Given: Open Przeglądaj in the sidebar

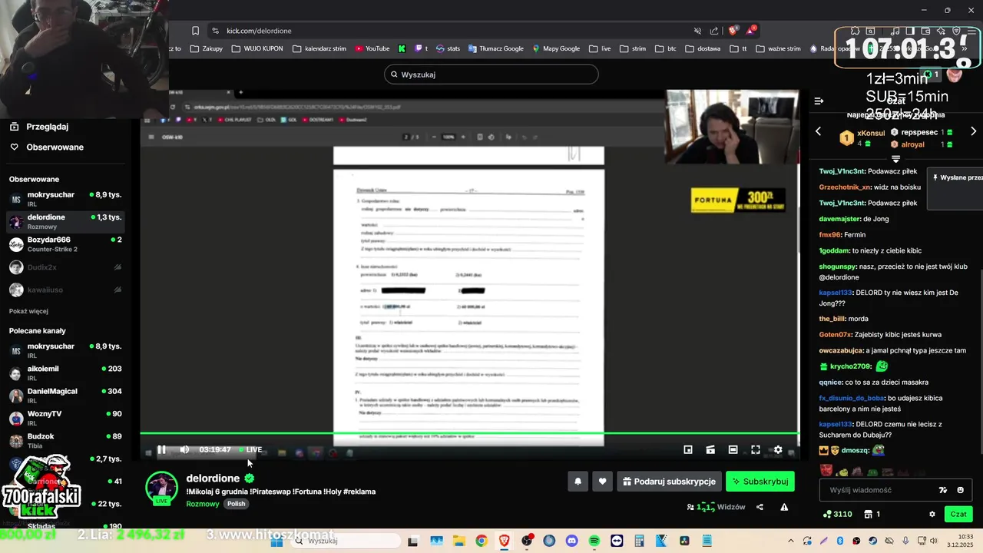Looking at the screenshot, I should 47,127.
